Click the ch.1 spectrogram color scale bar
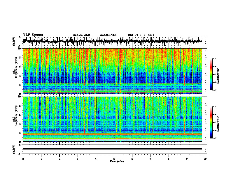The width and height of the screenshot is (231, 178). pyautogui.click(x=211, y=74)
